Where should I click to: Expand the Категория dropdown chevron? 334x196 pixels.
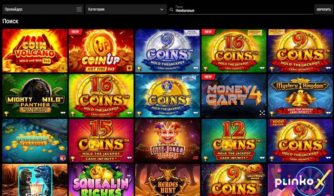(162, 10)
